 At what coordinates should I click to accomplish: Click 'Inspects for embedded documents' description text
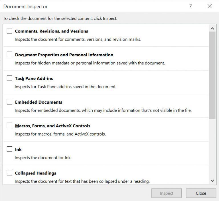(103, 110)
